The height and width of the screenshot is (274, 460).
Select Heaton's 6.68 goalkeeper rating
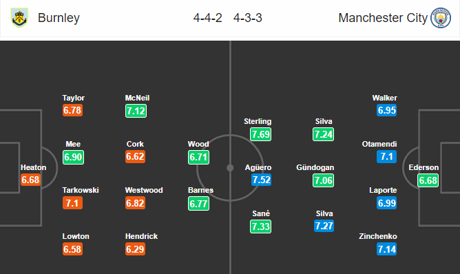pyautogui.click(x=30, y=180)
